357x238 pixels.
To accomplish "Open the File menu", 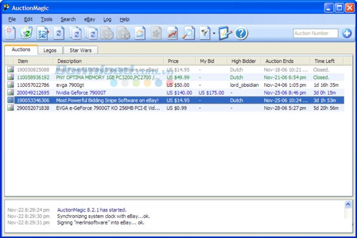I will [12, 19].
